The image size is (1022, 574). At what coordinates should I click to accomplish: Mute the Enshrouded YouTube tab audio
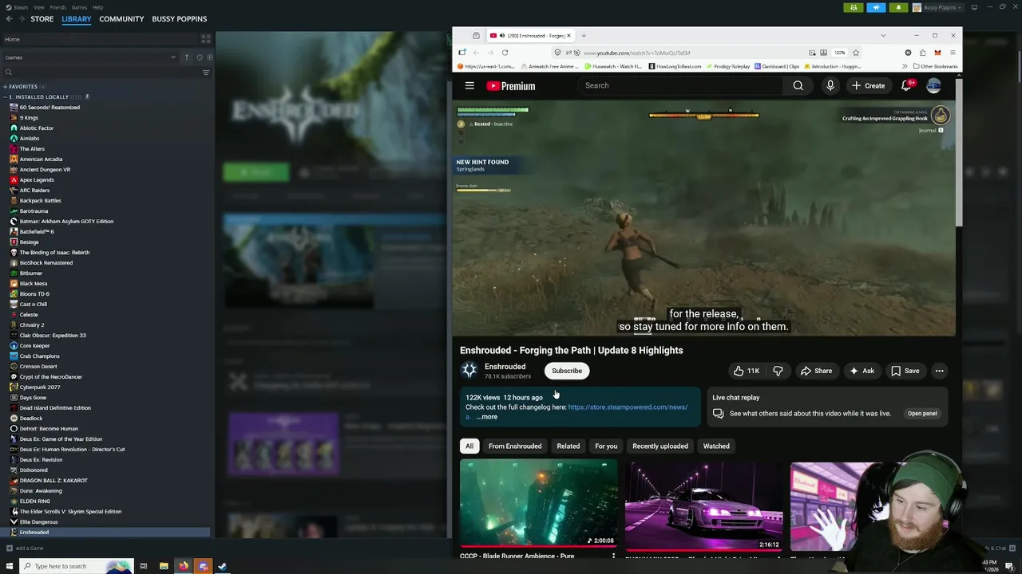pyautogui.click(x=501, y=35)
